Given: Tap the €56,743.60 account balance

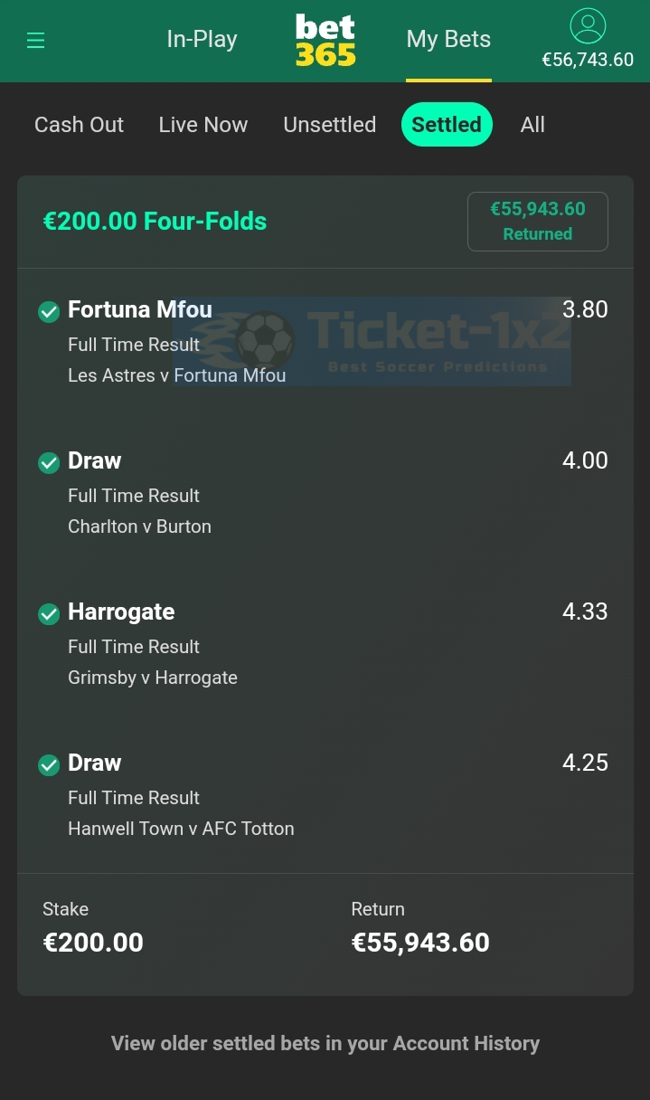Looking at the screenshot, I should point(588,60).
